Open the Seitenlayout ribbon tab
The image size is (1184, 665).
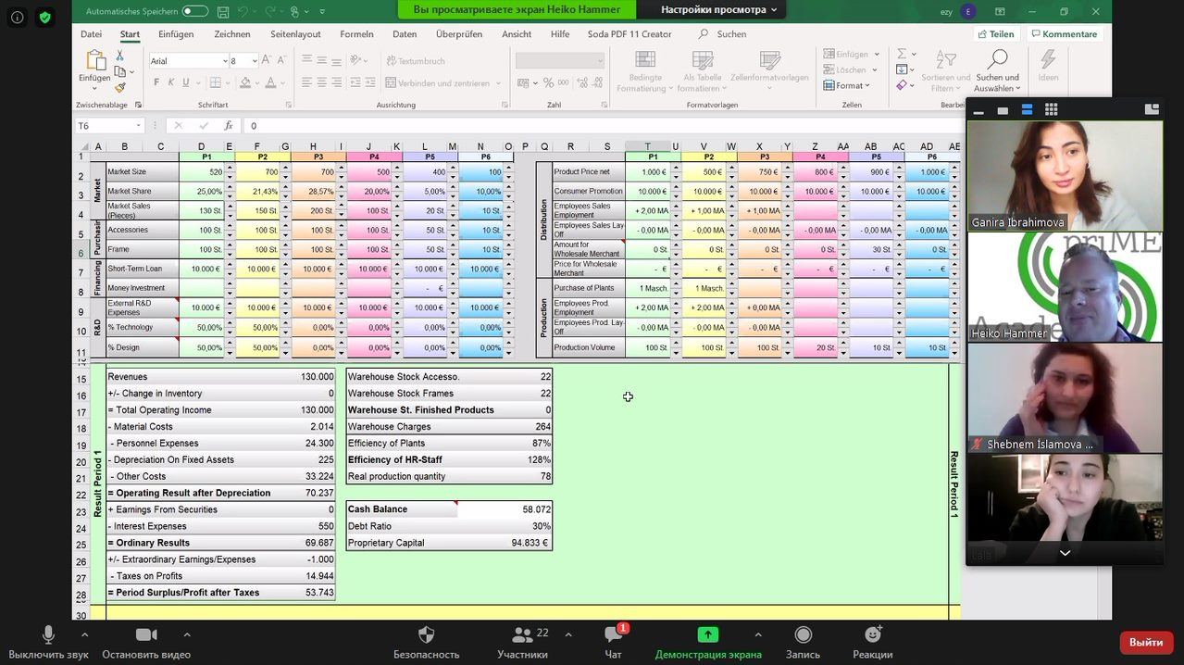[295, 34]
